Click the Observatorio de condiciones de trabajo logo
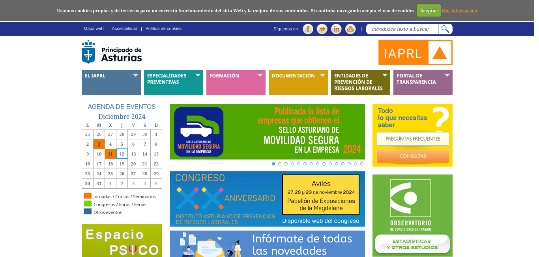Viewport: 539px width, 257px height. coord(410,206)
